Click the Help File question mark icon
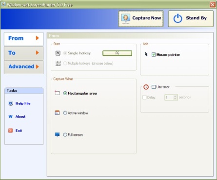 pos(11,103)
